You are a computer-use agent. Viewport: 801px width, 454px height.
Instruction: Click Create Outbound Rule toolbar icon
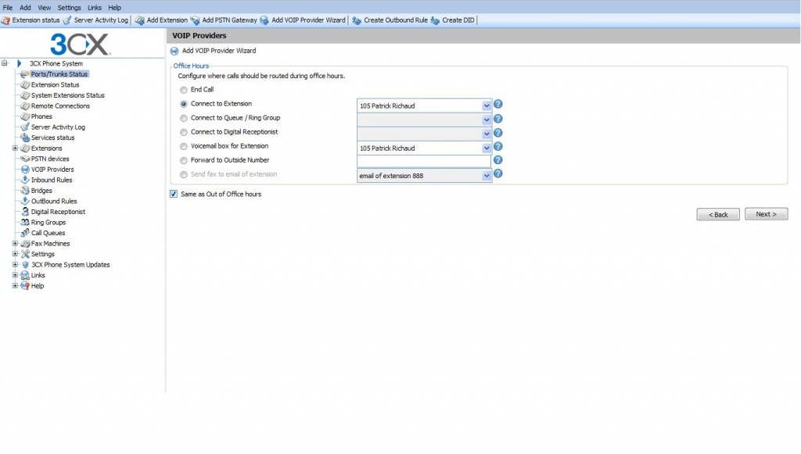pyautogui.click(x=357, y=20)
